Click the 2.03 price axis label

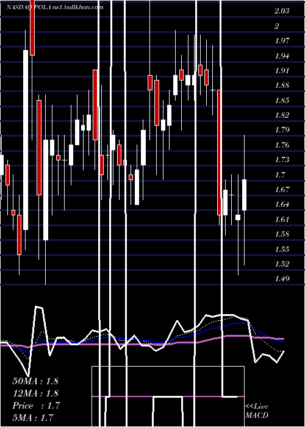pyautogui.click(x=282, y=11)
